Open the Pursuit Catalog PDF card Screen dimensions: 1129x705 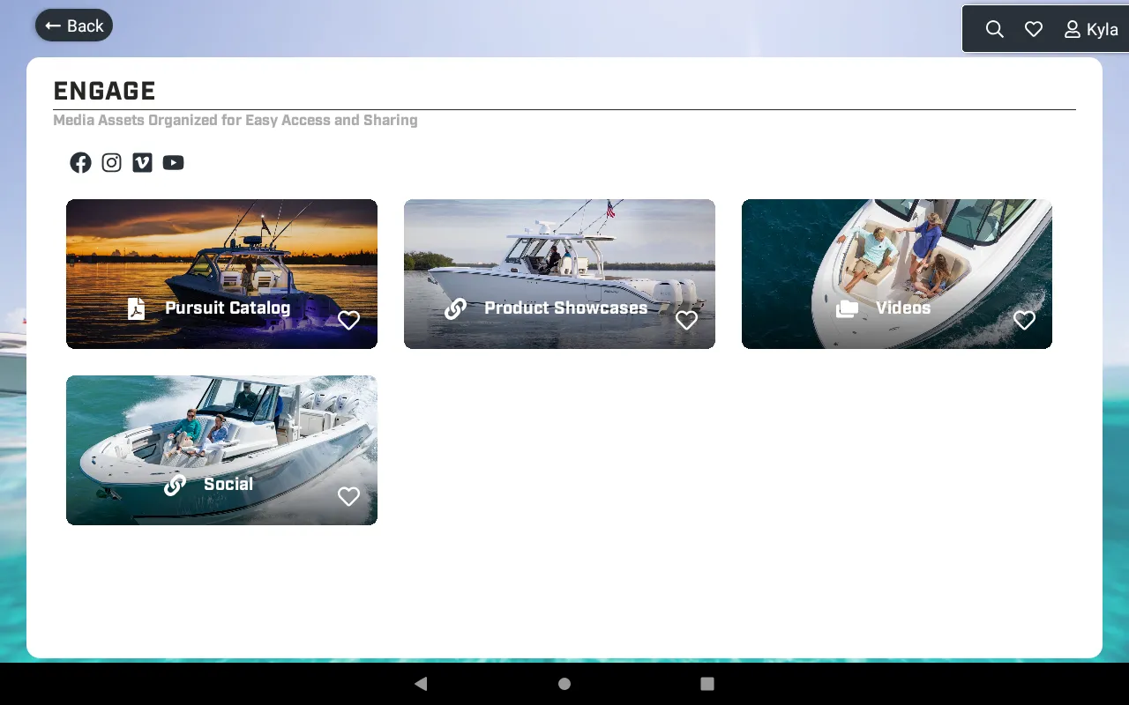coord(221,274)
